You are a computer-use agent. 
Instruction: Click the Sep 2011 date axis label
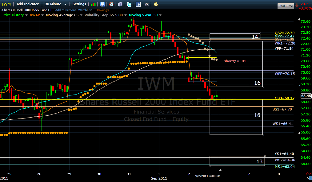pos(159,178)
